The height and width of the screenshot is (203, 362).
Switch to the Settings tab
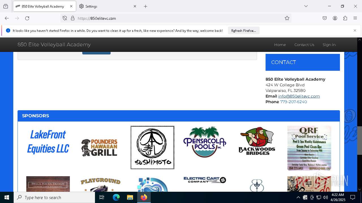108,6
